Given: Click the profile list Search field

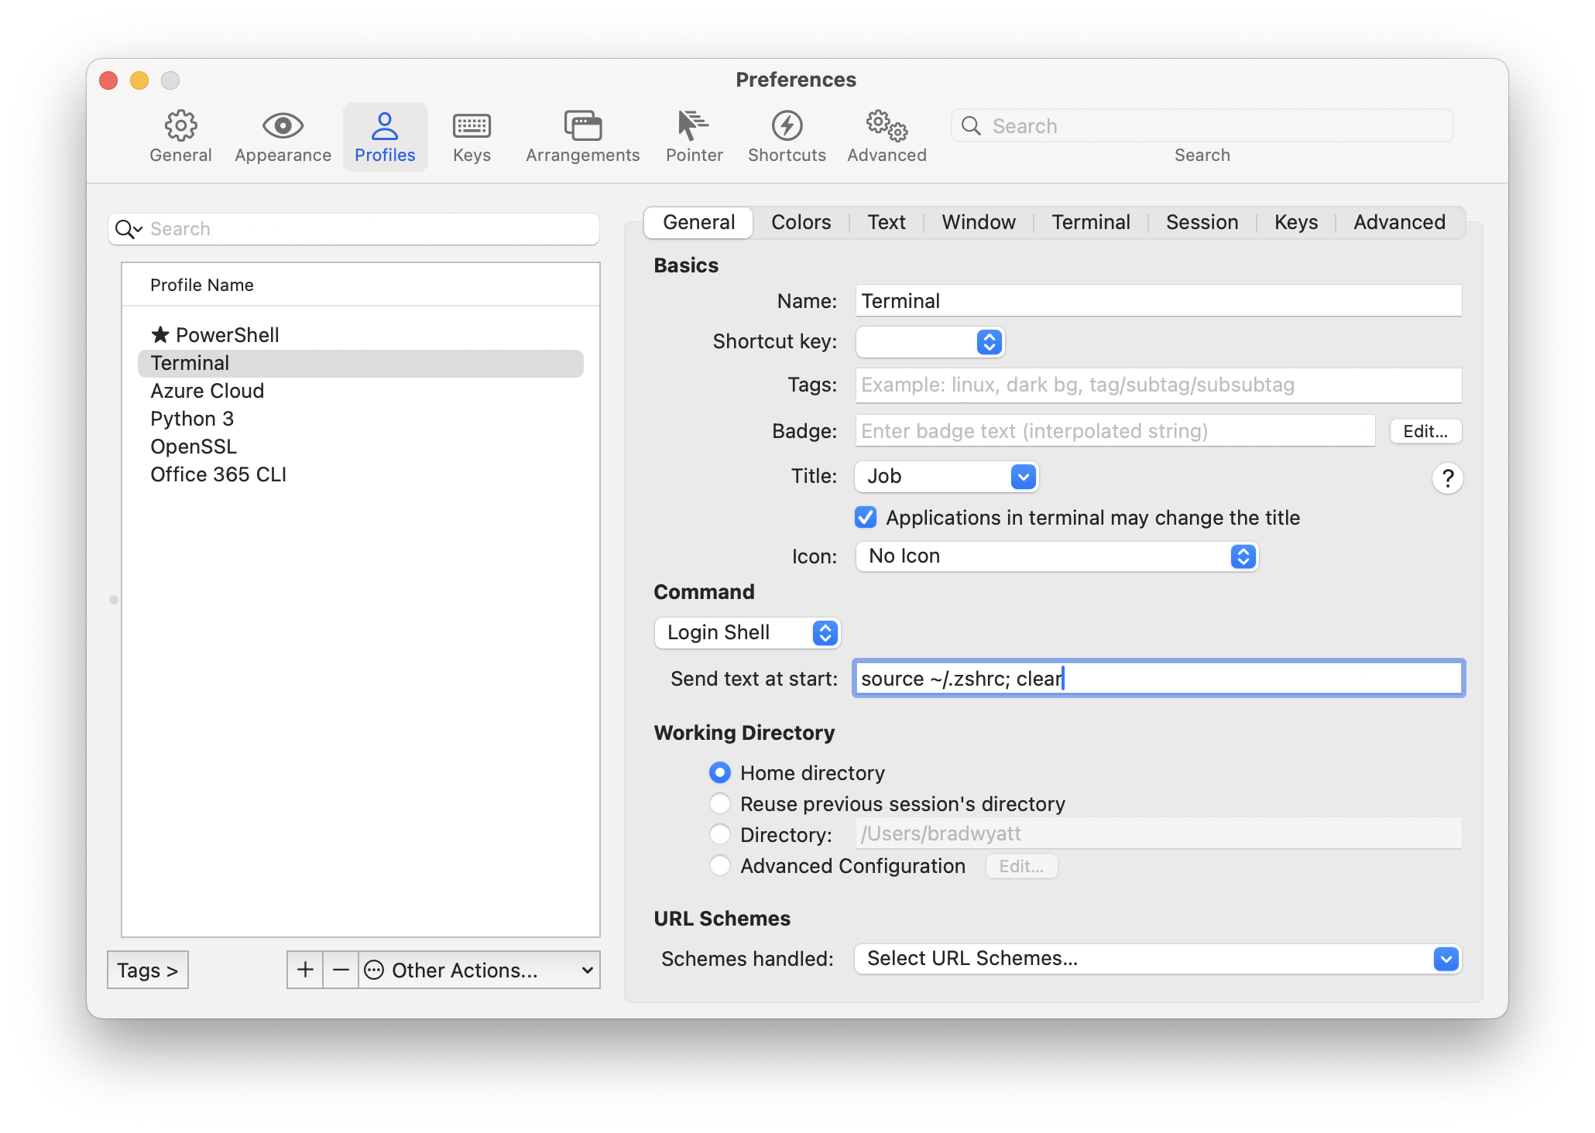Looking at the screenshot, I should [354, 229].
